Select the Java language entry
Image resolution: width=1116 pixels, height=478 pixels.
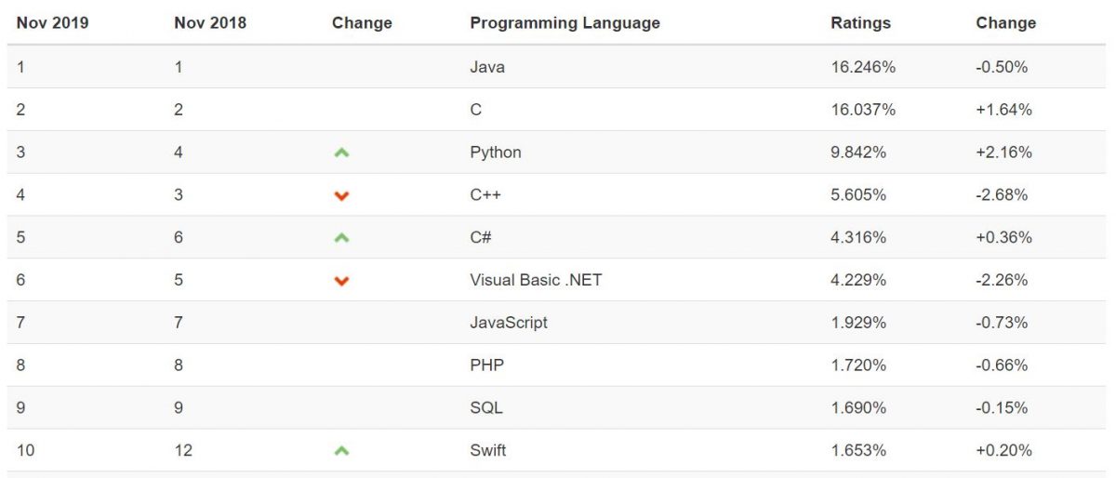[x=487, y=67]
